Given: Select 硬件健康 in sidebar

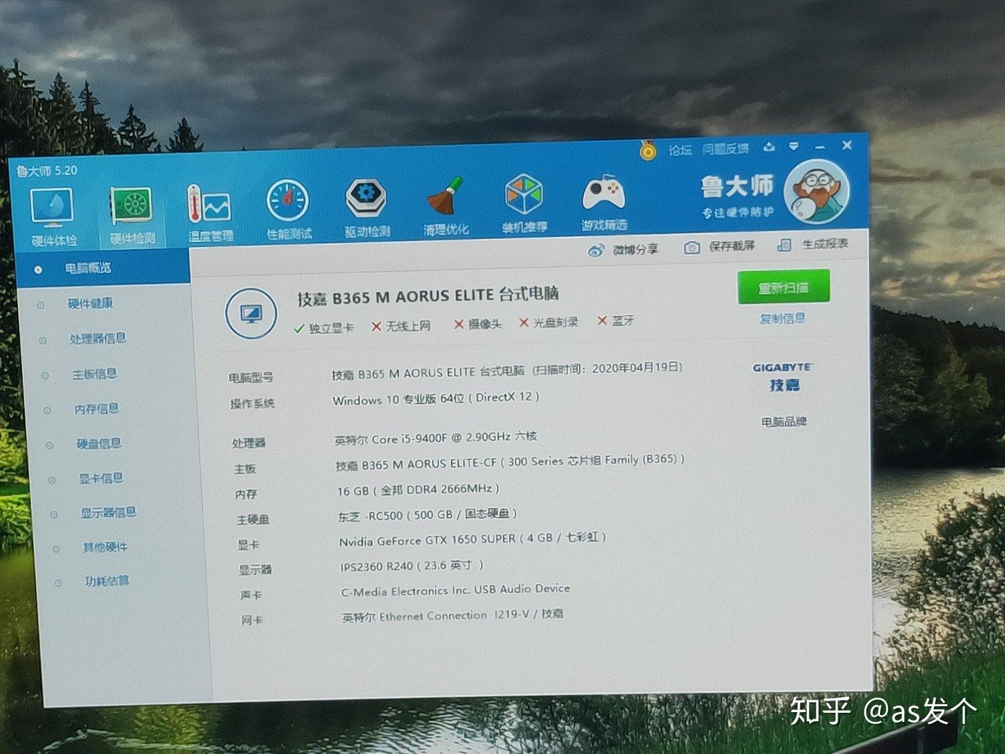Looking at the screenshot, I should click(x=90, y=304).
